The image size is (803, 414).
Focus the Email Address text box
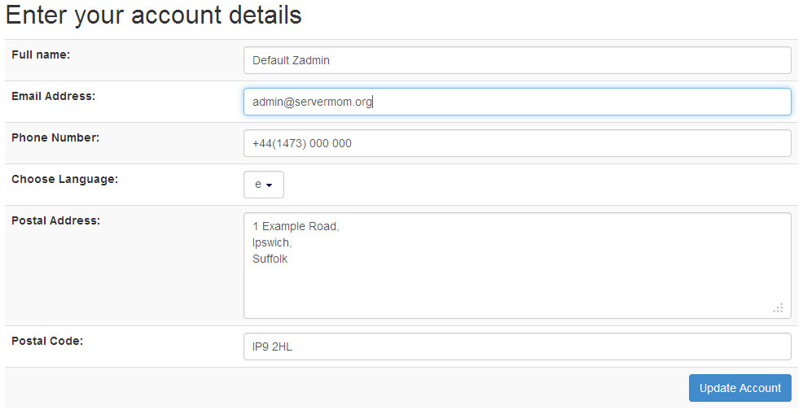tap(516, 102)
